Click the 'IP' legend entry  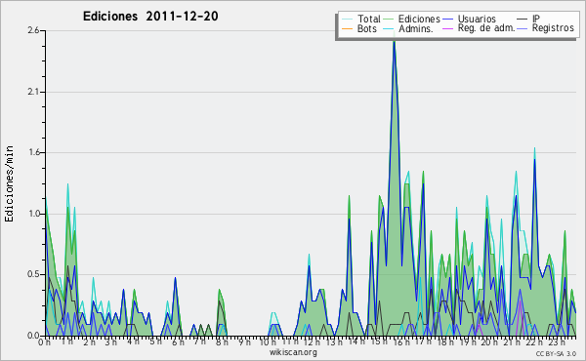(x=536, y=19)
